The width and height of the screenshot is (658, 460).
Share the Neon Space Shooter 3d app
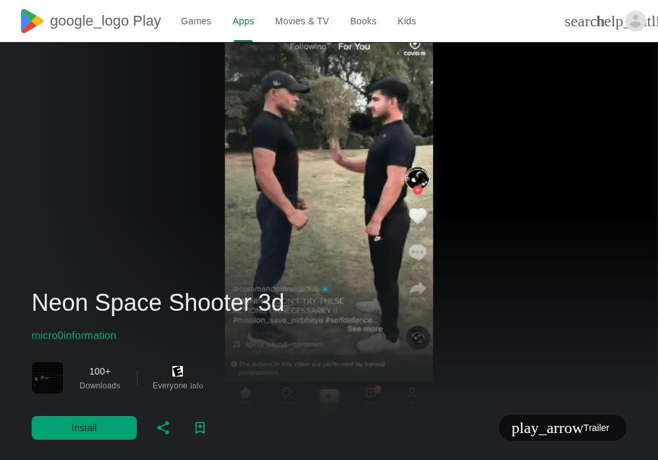(163, 428)
